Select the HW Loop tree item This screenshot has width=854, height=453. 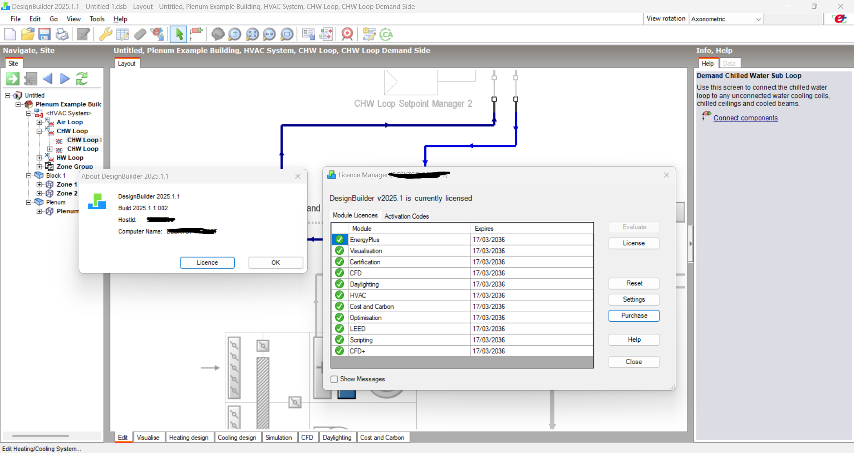coord(70,158)
